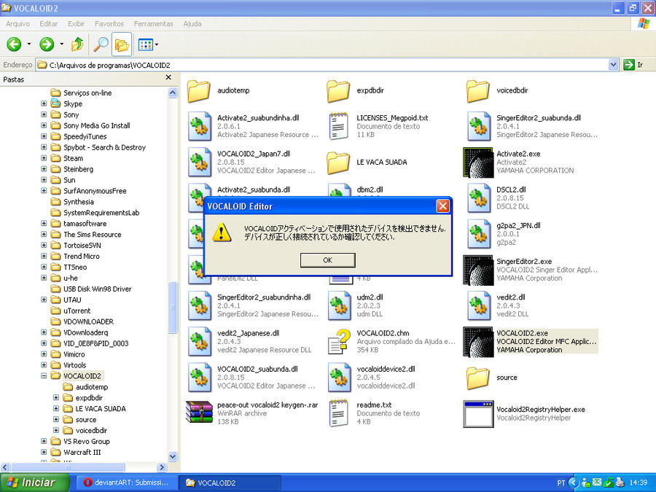656x492 pixels.
Task: Collapse the VOCALOID2 tree node
Action: (44, 375)
